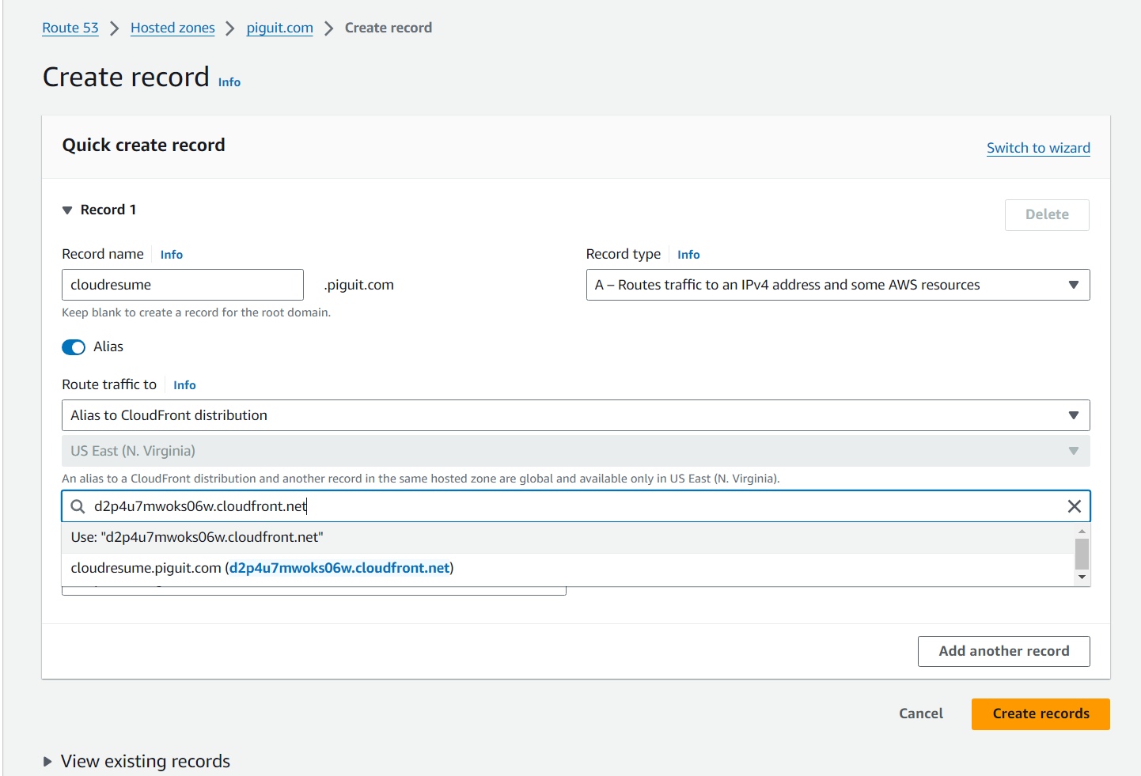Click Switch to wizard link
The image size is (1141, 776).
(x=1038, y=148)
